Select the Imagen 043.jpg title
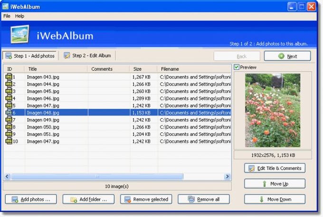The width and height of the screenshot is (323, 217). (43, 77)
